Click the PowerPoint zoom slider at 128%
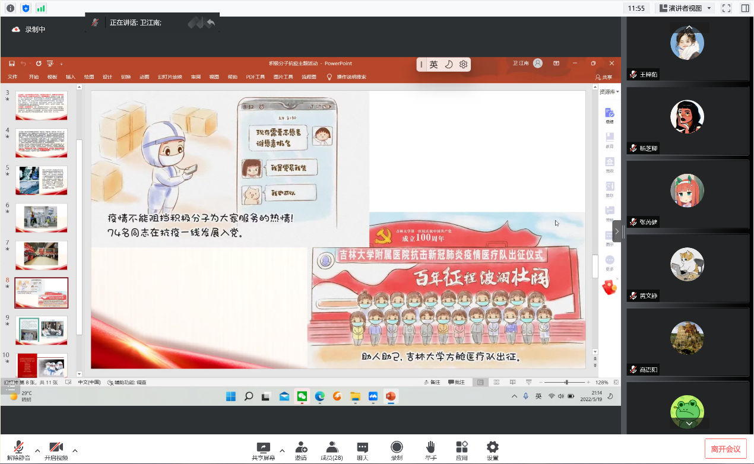Image resolution: width=754 pixels, height=464 pixels. (x=566, y=383)
